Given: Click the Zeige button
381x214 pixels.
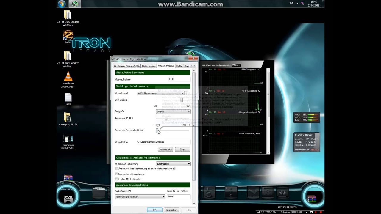Looking at the screenshot, I should click(183, 150).
